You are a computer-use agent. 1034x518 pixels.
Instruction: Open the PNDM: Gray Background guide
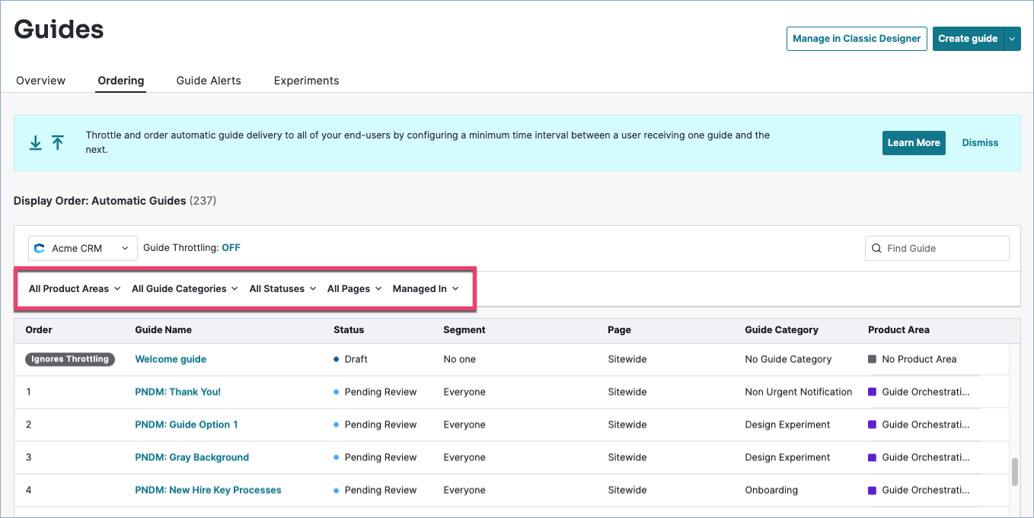pyautogui.click(x=192, y=457)
